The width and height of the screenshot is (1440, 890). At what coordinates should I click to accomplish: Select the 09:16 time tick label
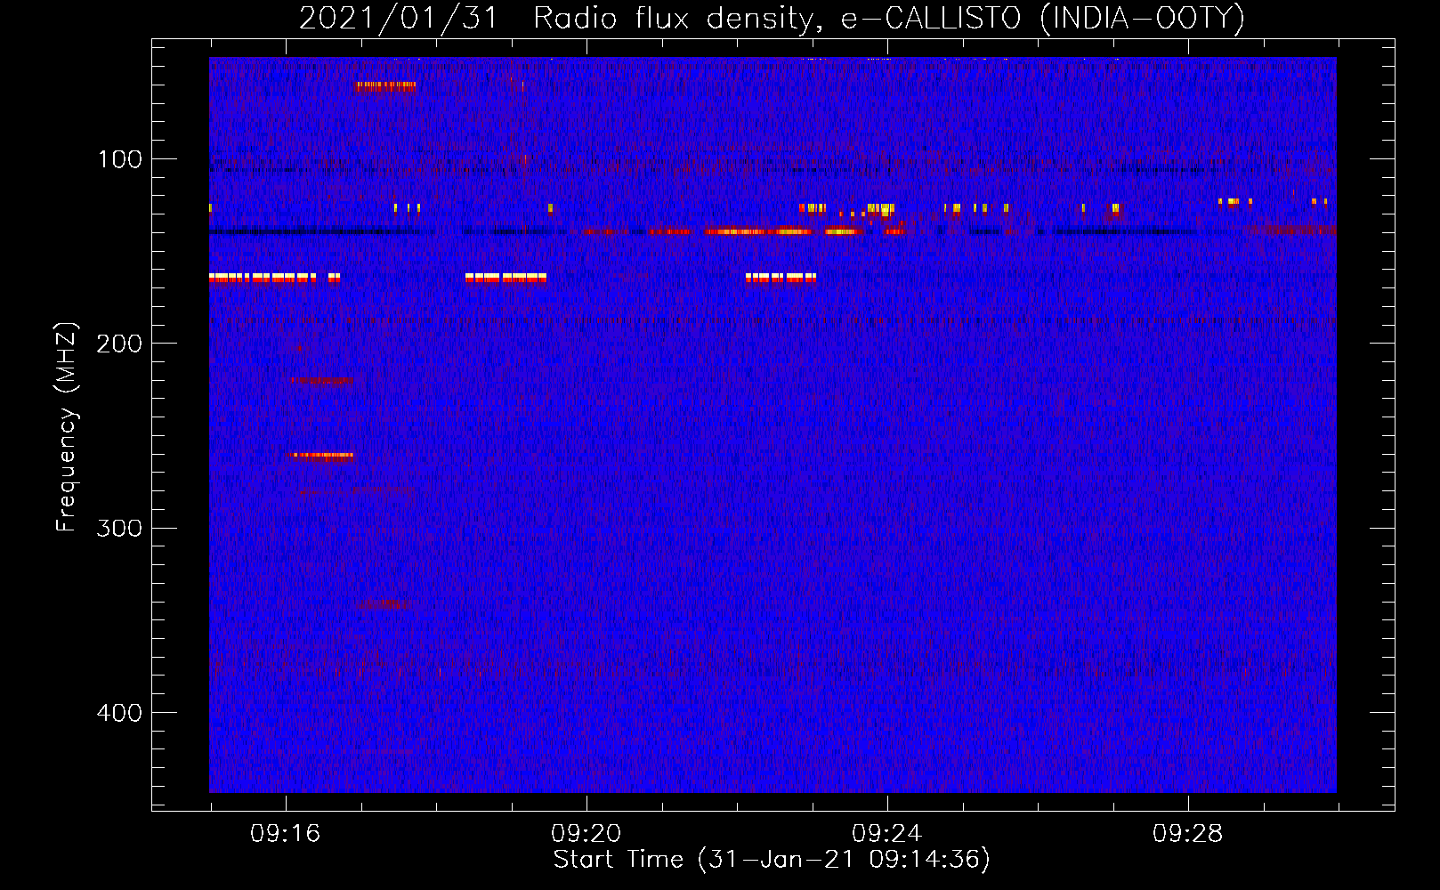(x=285, y=834)
